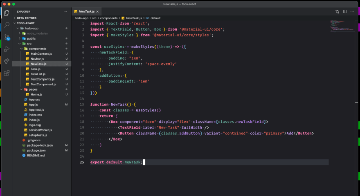Click the useStyles identifier on line 5
Screen dimensions: 360x196
tap(114, 47)
